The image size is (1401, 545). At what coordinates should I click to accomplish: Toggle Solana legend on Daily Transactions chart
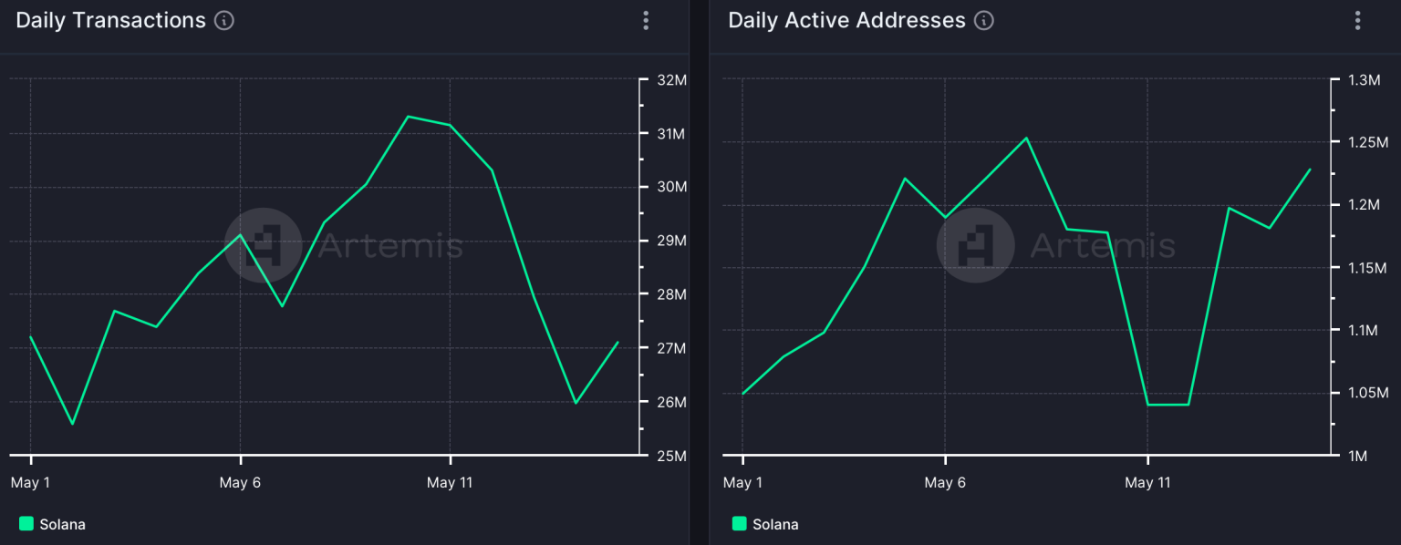pyautogui.click(x=52, y=524)
